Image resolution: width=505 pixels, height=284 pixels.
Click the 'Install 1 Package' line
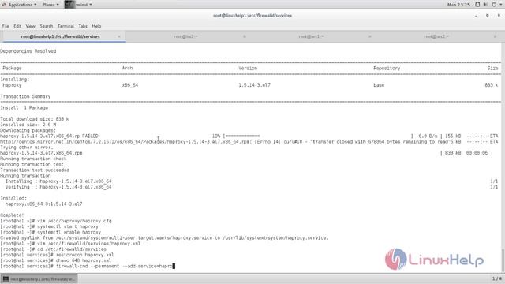coord(24,108)
